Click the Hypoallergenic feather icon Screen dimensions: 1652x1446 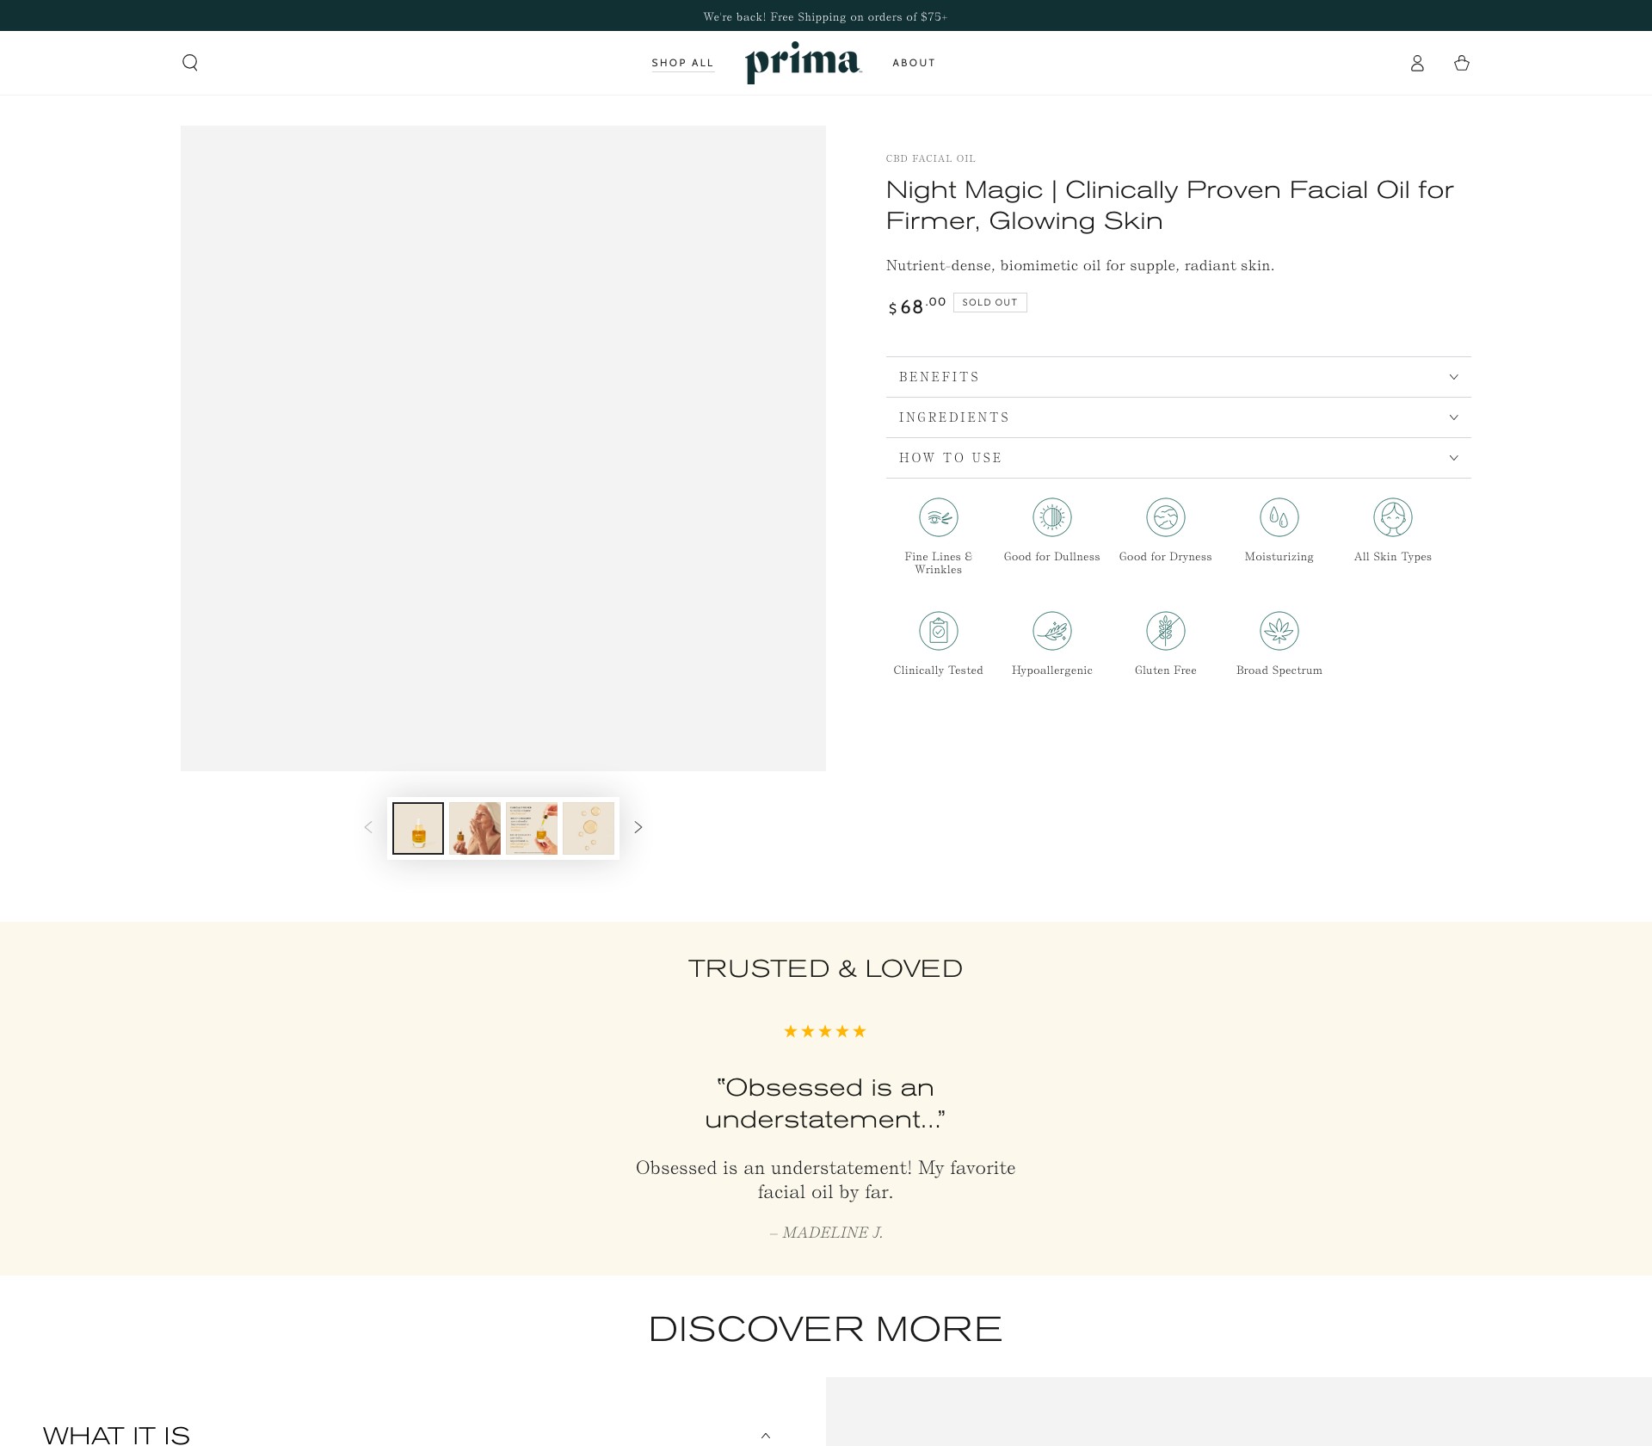pos(1051,631)
